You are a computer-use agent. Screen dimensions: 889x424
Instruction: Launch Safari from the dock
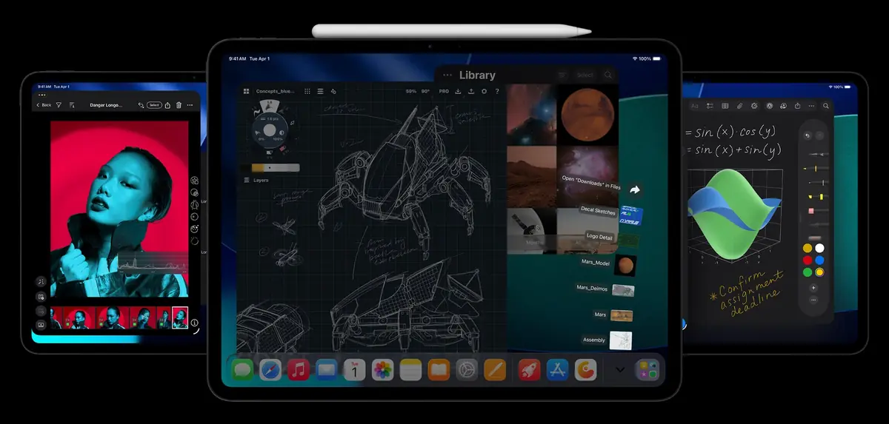pos(270,369)
